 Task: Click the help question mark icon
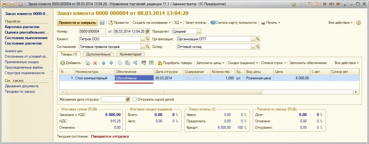tap(359, 23)
